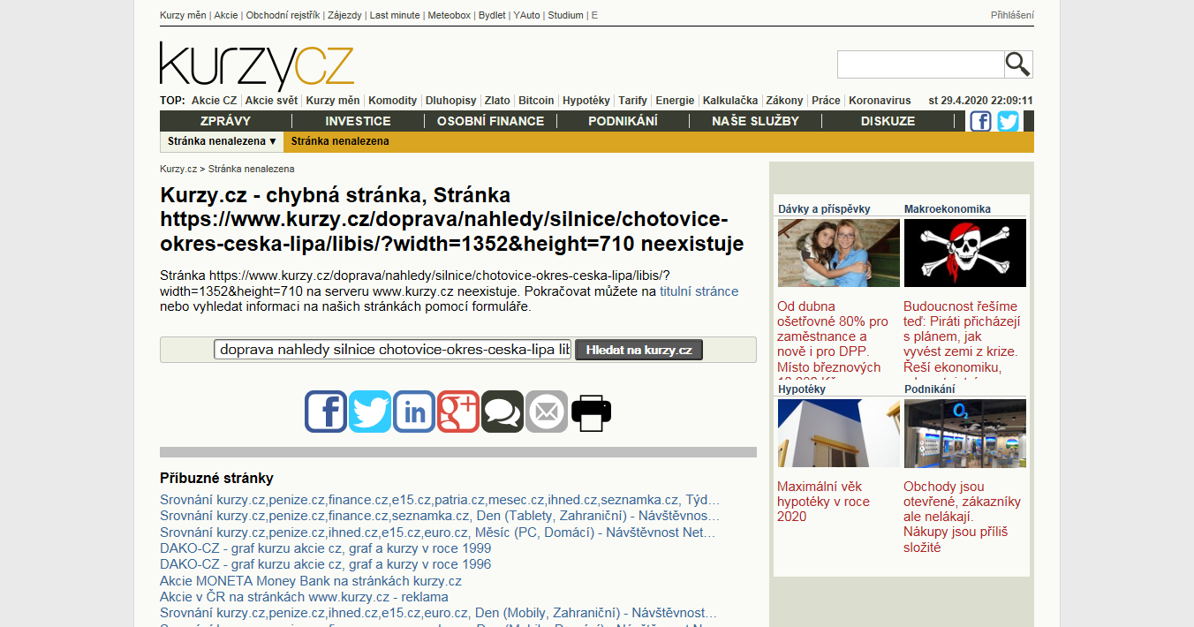Image resolution: width=1194 pixels, height=627 pixels.
Task: Open the DISKUZE menu
Action: coord(888,121)
